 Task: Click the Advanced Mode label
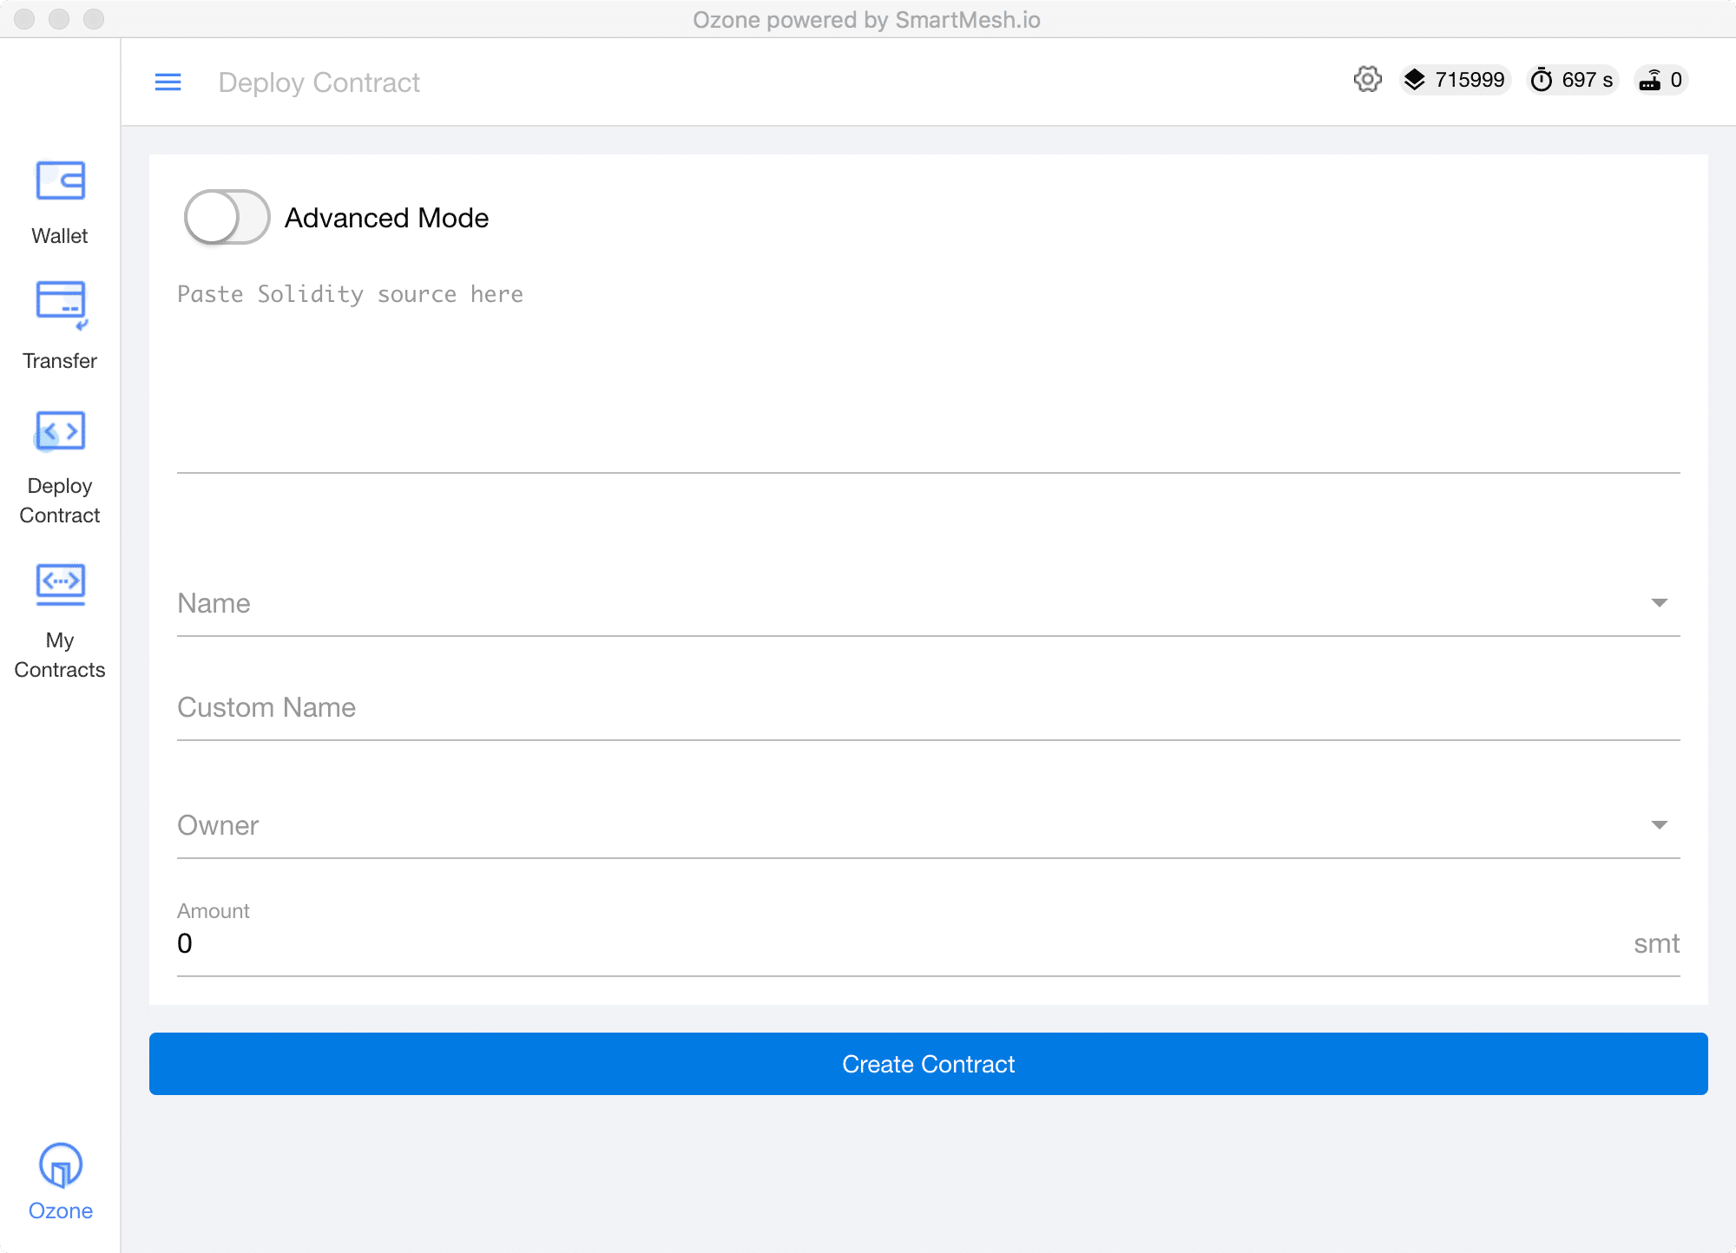click(x=386, y=218)
